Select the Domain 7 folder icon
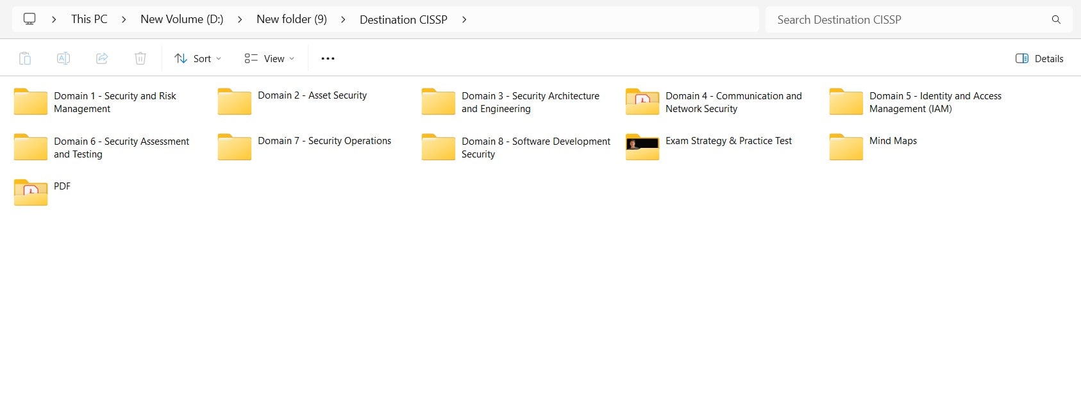1081x397 pixels. click(235, 147)
